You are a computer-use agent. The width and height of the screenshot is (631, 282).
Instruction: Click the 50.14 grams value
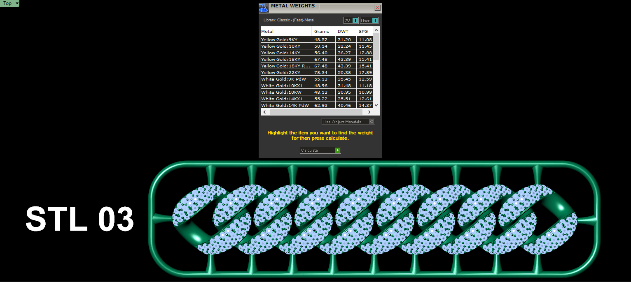(x=321, y=46)
